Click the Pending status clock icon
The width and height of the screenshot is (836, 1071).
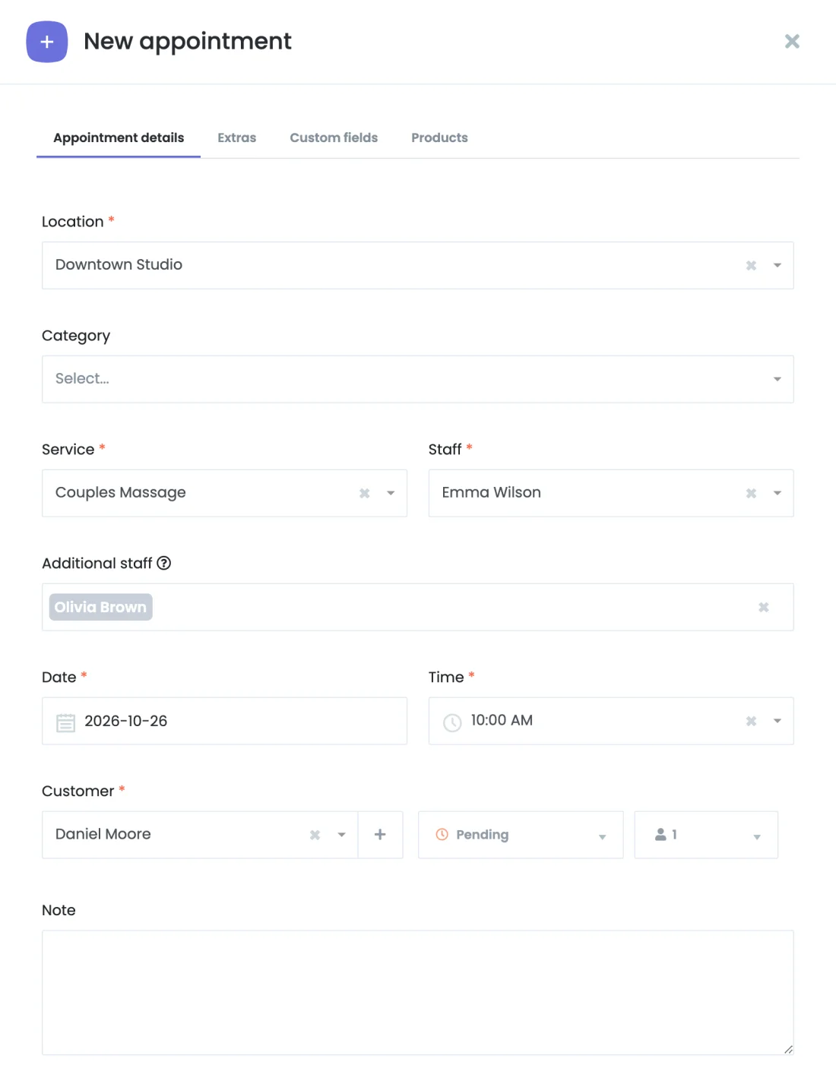(442, 834)
